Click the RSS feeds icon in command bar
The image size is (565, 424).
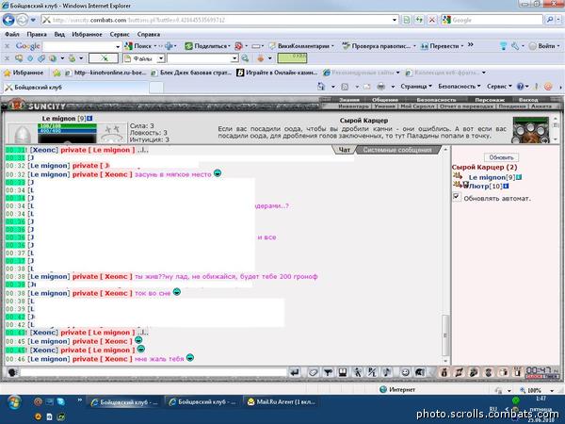pos(345,87)
